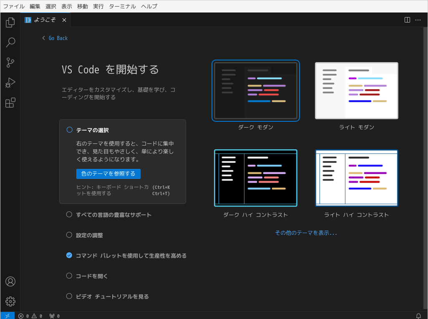
Task: Open the Extensions view icon
Action: [x=10, y=103]
